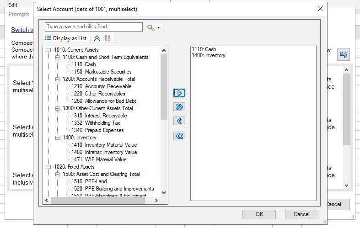Select 1150: Marketable Securities

pyautogui.click(x=101, y=72)
